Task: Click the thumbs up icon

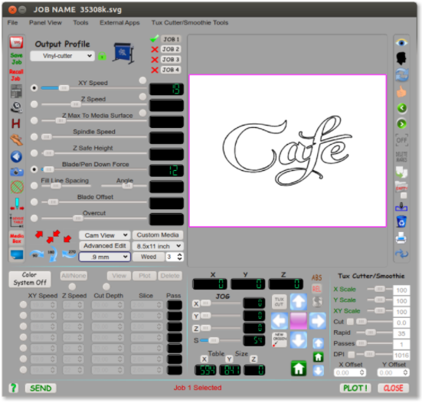Action: click(x=401, y=91)
